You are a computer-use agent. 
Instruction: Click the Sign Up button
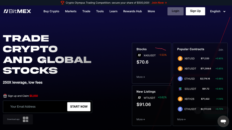pos(195,11)
